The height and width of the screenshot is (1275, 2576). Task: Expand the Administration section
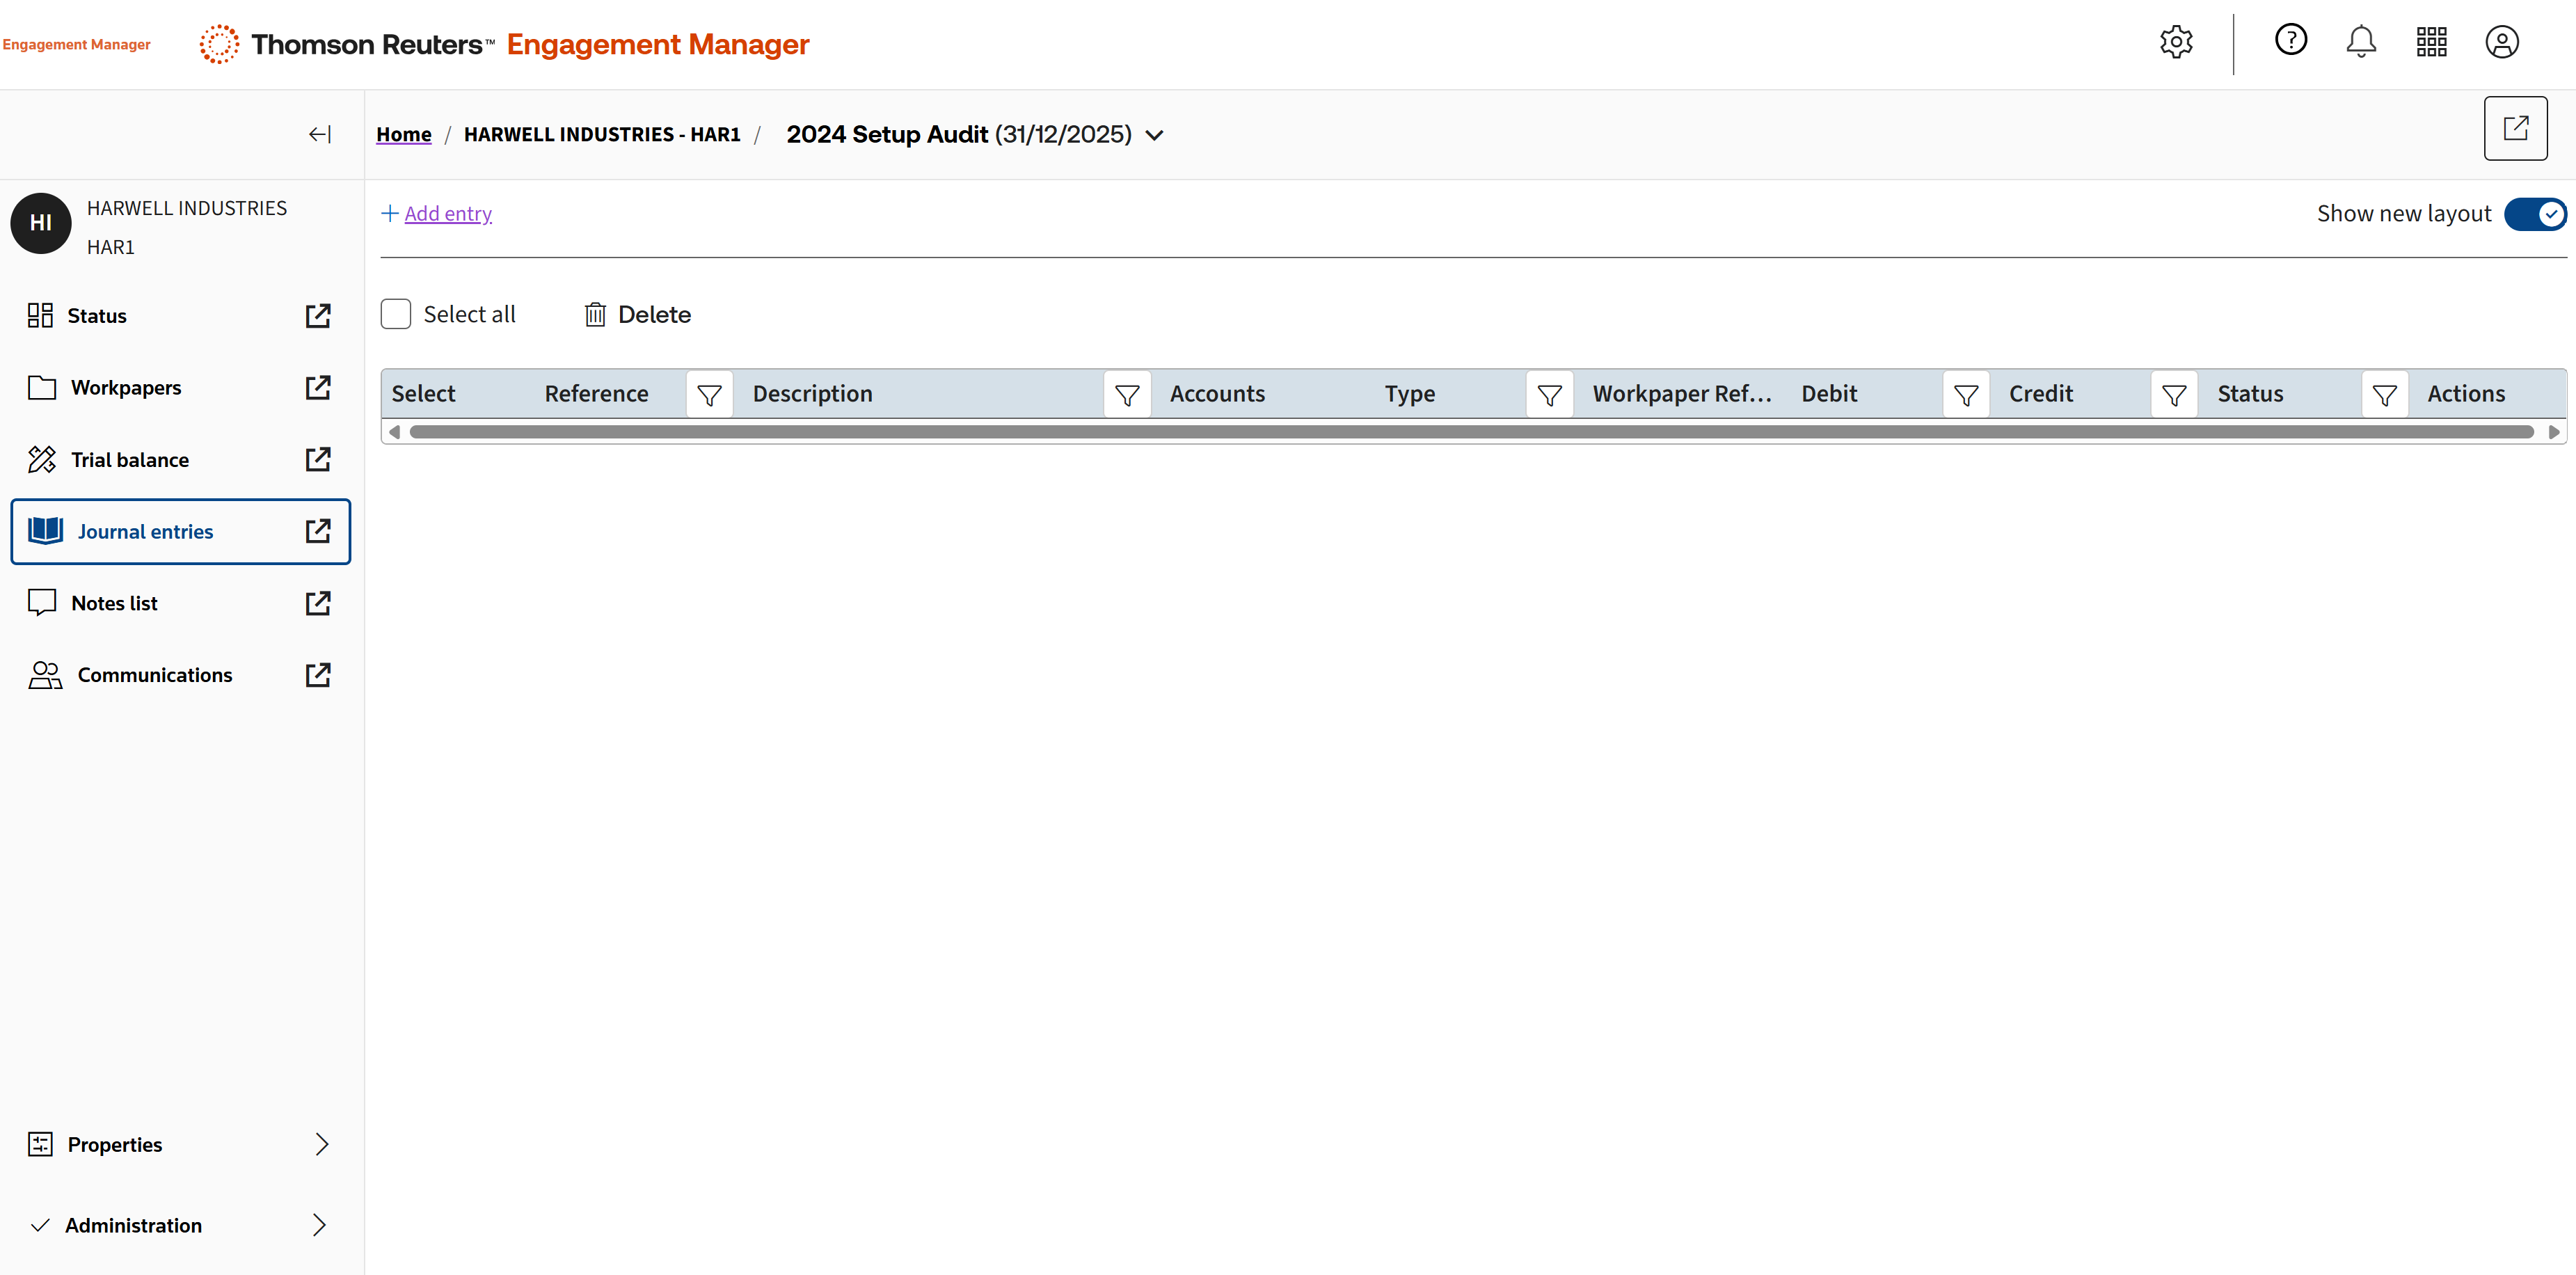coord(319,1225)
